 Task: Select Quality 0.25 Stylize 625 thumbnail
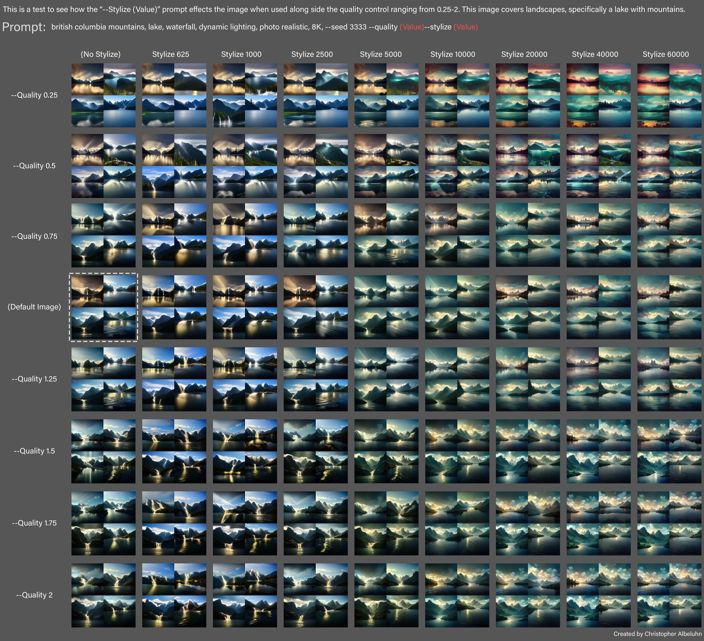click(174, 95)
